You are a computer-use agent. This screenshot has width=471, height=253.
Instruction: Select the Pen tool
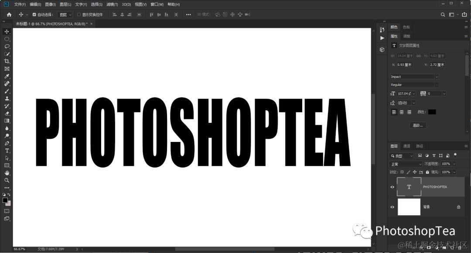[x=7, y=143]
